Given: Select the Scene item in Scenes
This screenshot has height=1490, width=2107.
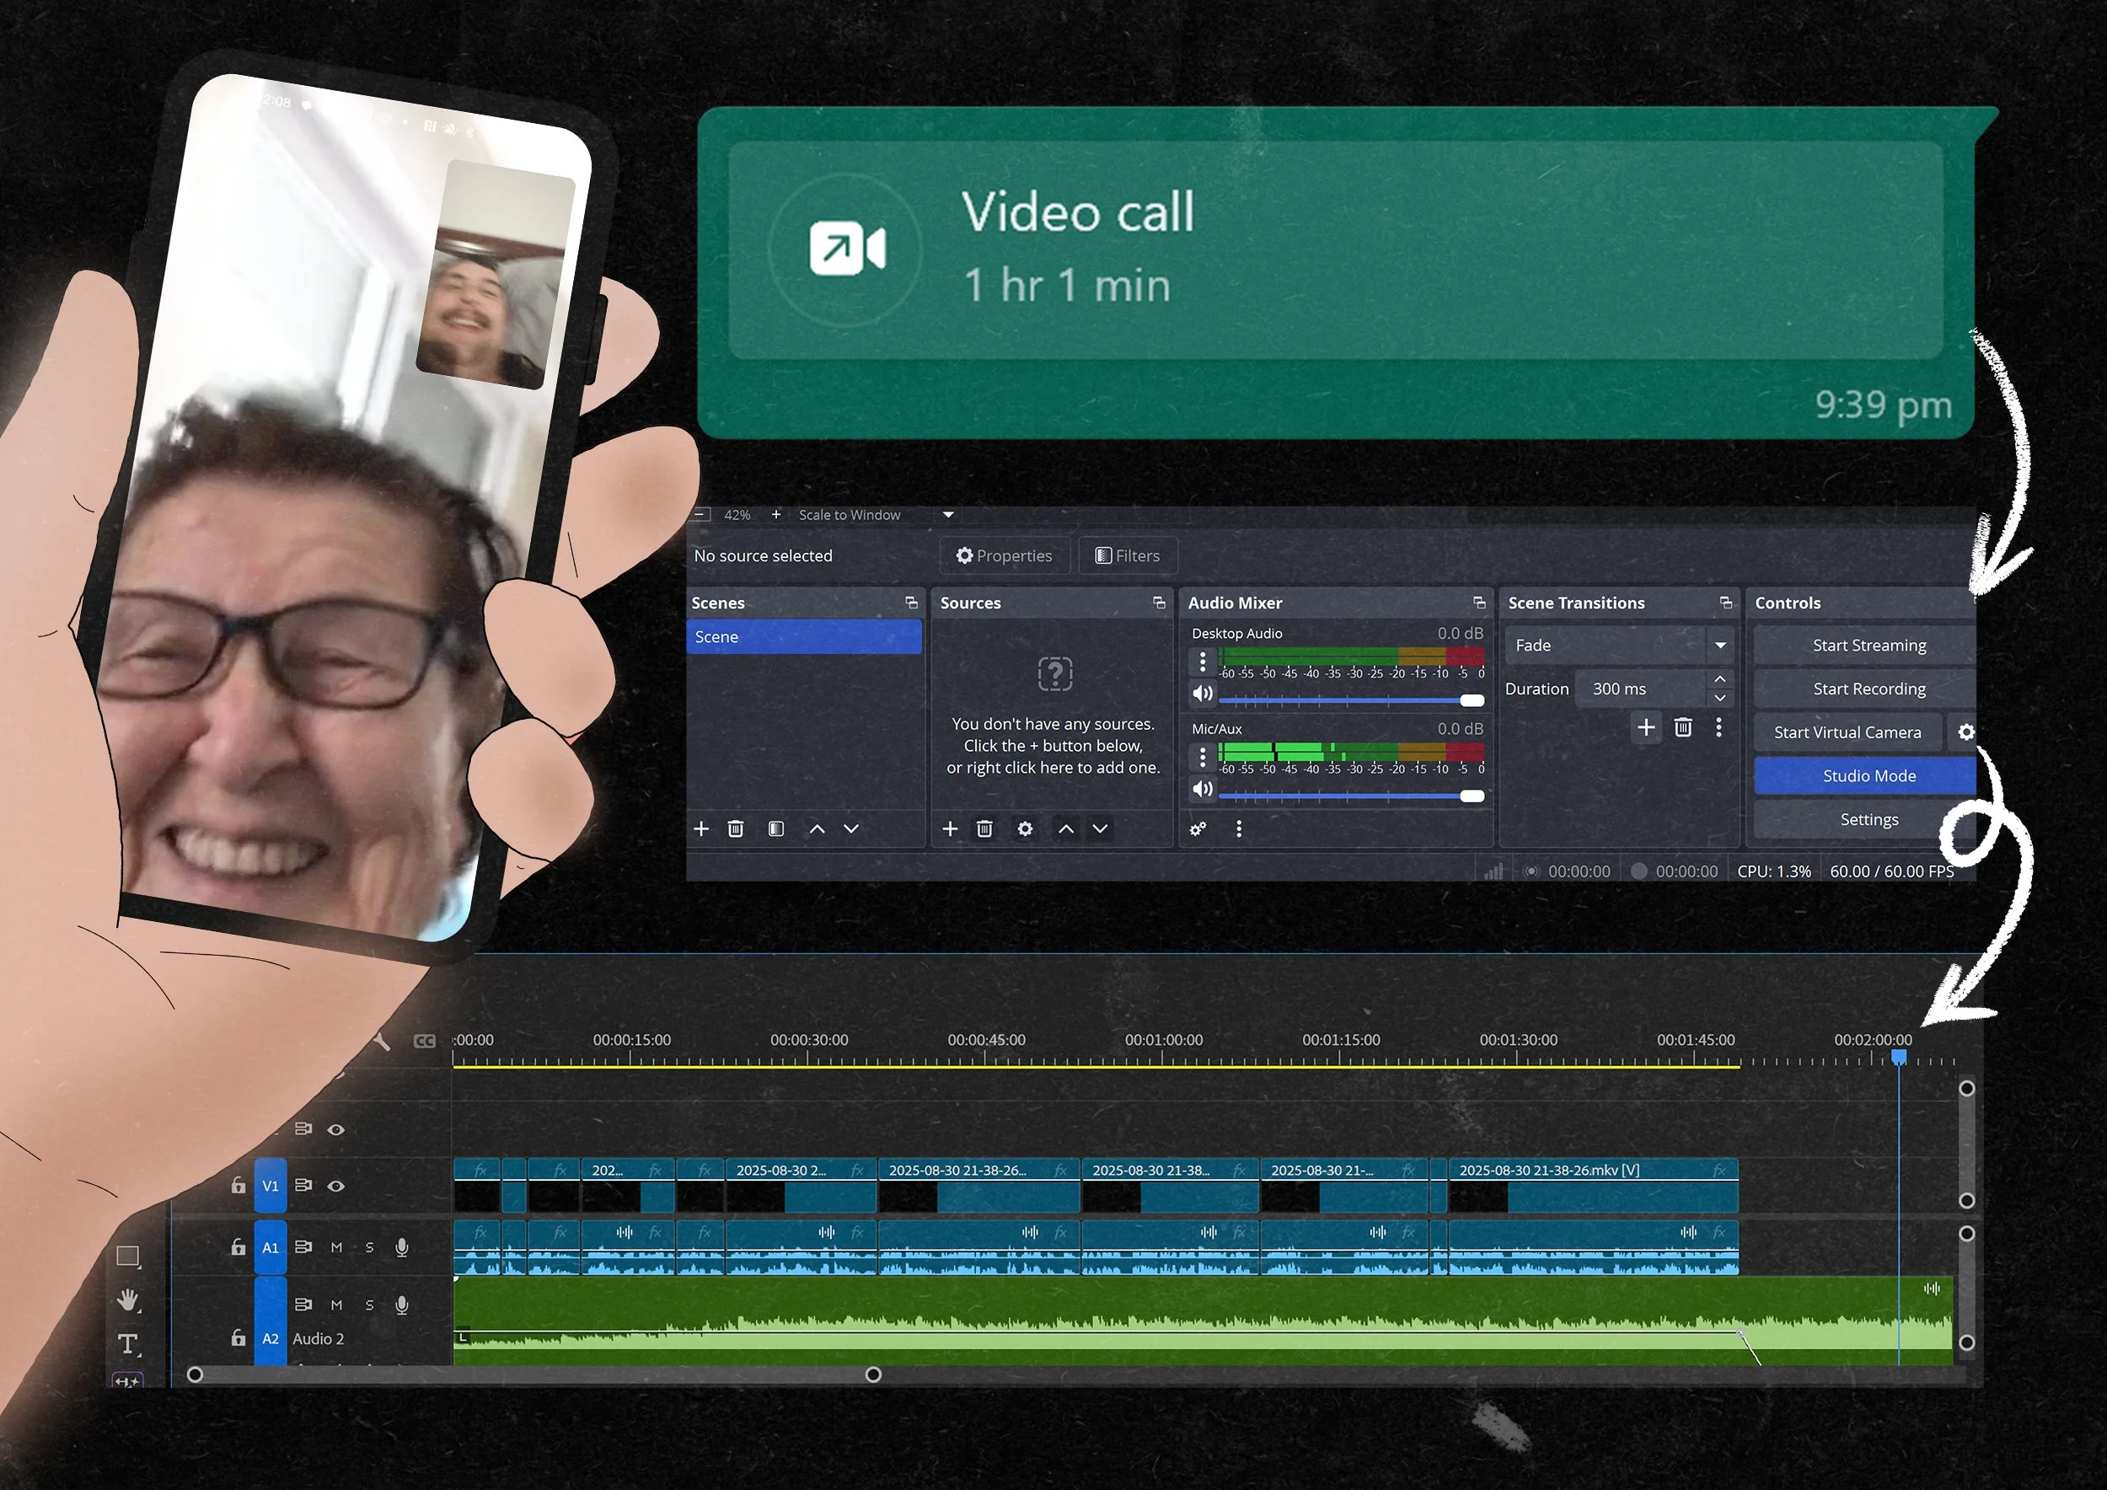Looking at the screenshot, I should click(803, 637).
